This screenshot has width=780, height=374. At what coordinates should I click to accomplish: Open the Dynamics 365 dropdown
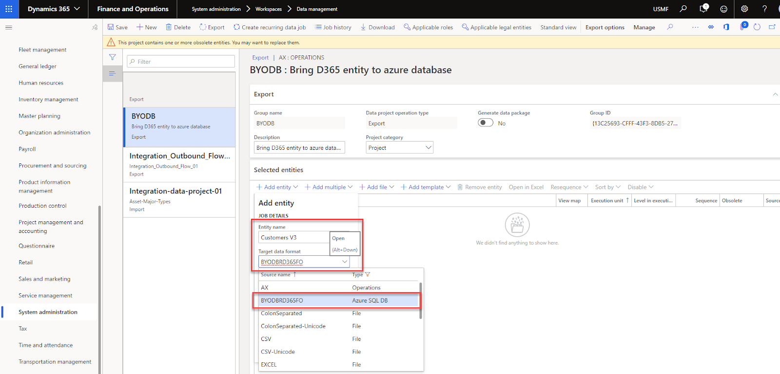54,9
